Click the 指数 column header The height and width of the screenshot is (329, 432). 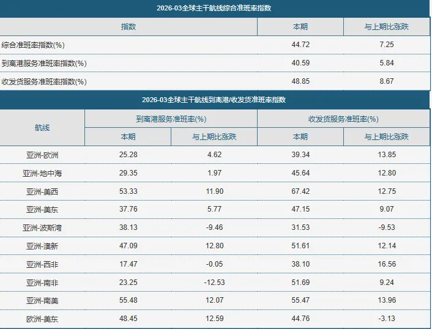tap(128, 27)
